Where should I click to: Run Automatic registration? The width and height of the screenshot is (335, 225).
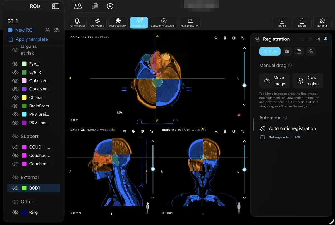(288, 128)
